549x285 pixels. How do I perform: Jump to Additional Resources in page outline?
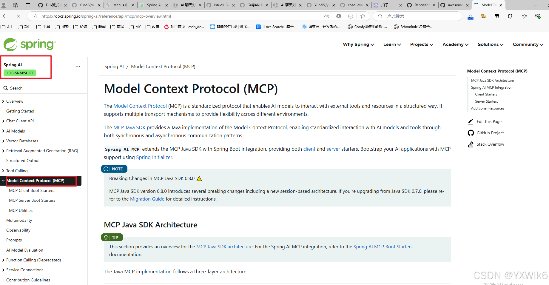[x=488, y=108]
